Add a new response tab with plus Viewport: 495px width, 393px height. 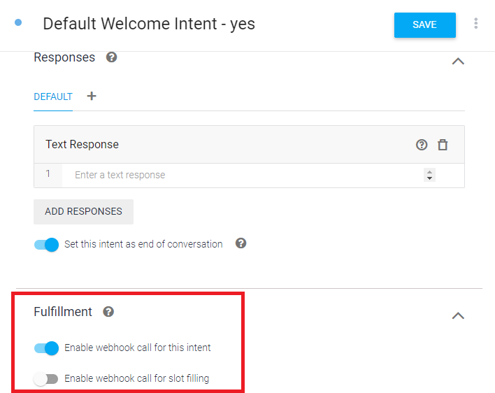tap(92, 97)
